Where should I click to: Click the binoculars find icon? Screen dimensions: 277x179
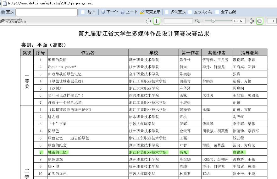click(x=3, y=12)
